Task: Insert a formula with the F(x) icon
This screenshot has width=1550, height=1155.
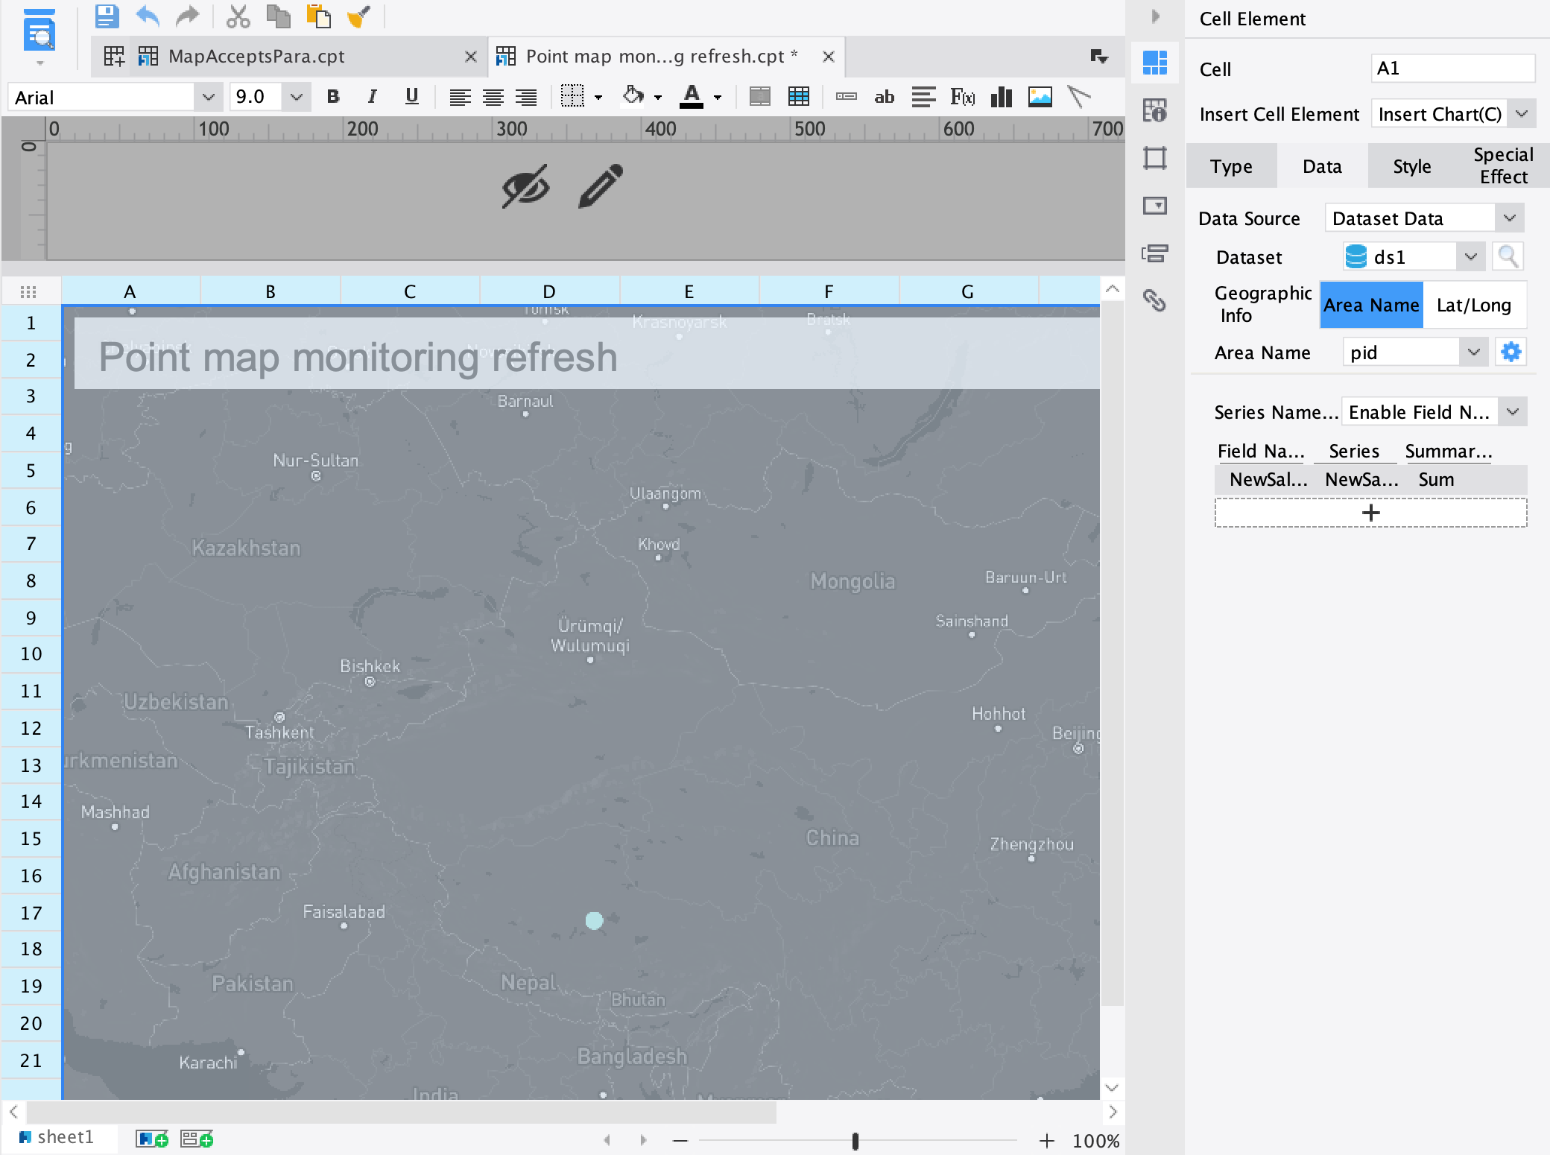Action: pyautogui.click(x=962, y=97)
